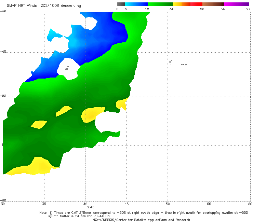Click the color bar label '5'
Image resolution: width=253 pixels, height=222 pixels.
point(126,9)
